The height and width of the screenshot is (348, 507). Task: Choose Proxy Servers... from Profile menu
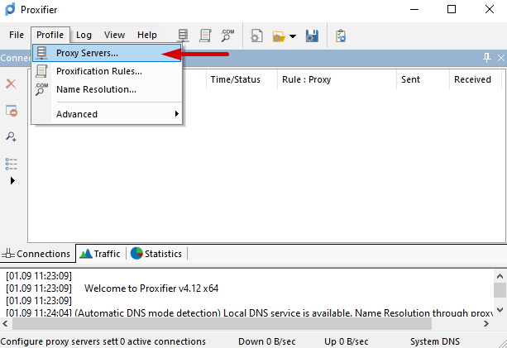point(107,53)
